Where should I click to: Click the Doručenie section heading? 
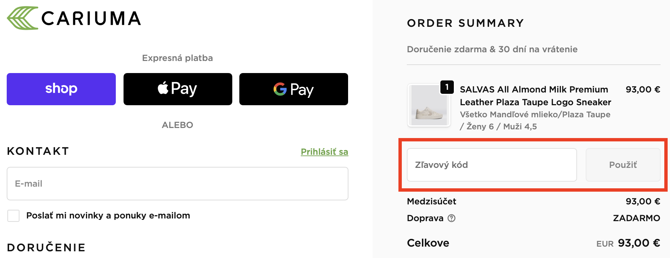click(x=46, y=248)
